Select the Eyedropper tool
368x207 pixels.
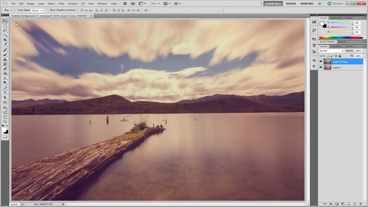[x=5, y=45]
